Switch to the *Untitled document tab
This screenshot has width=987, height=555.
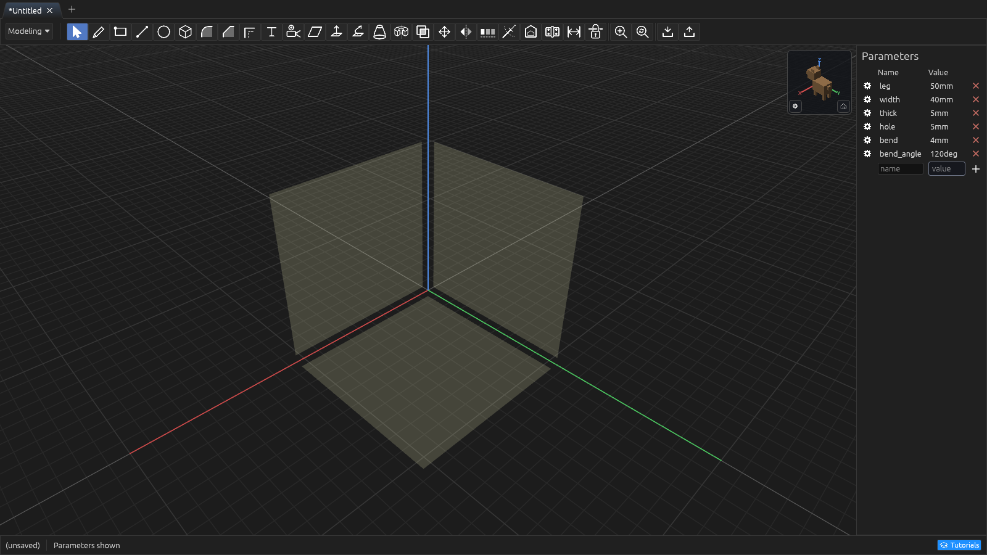click(x=25, y=10)
